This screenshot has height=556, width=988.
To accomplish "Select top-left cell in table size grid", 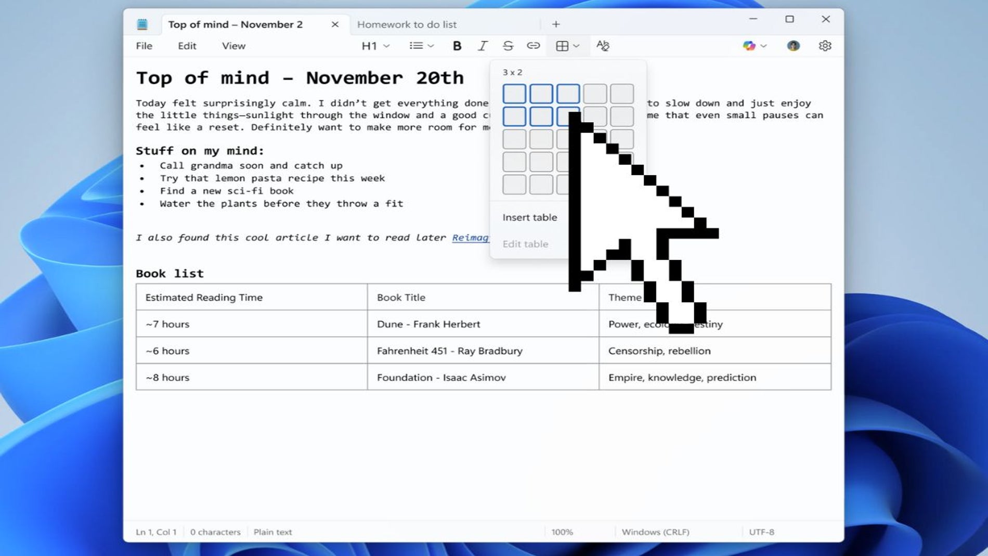I will (514, 94).
